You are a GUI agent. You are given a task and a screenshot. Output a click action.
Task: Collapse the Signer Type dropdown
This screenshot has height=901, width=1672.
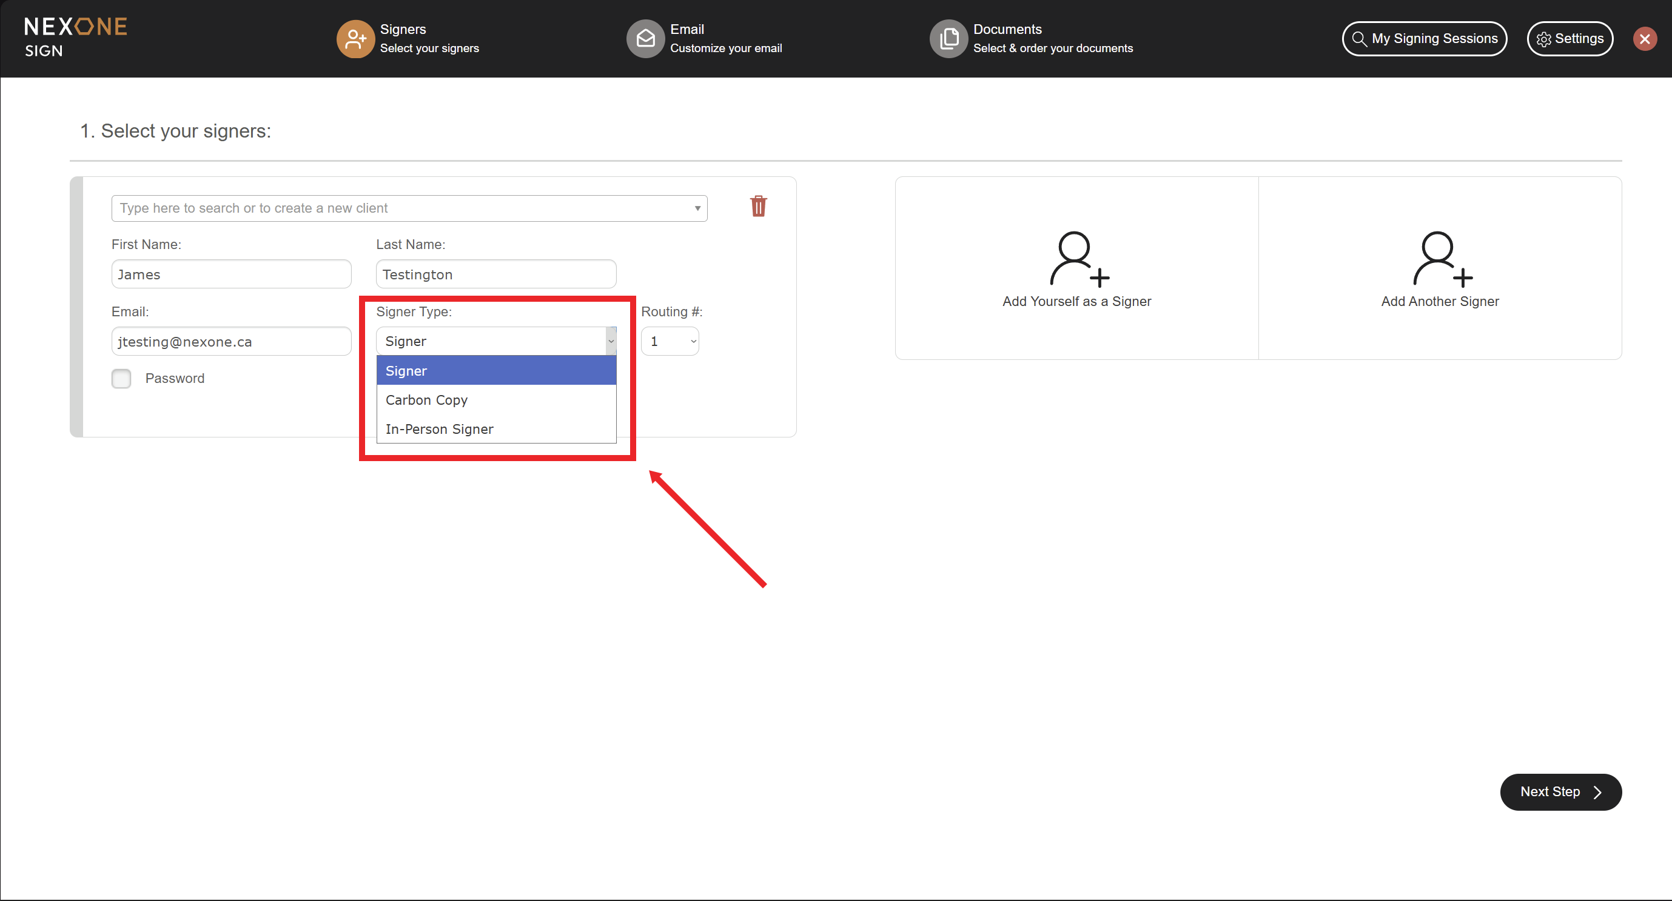tap(610, 341)
